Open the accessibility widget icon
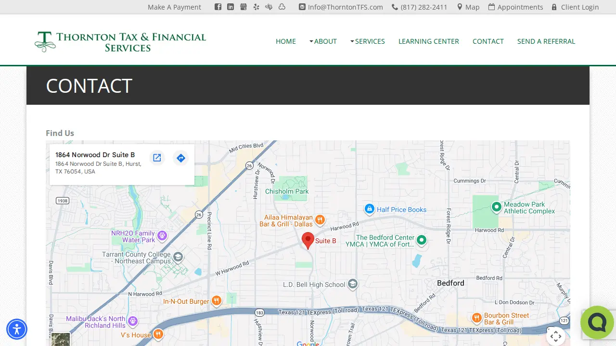The height and width of the screenshot is (346, 616). point(17,330)
